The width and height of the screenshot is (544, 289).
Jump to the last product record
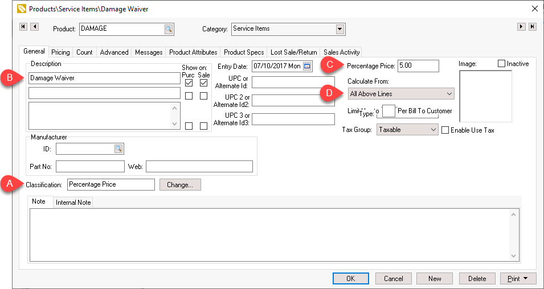click(x=532, y=27)
